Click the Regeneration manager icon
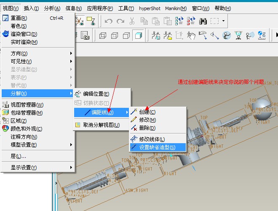The image size is (278, 211). coord(191,21)
